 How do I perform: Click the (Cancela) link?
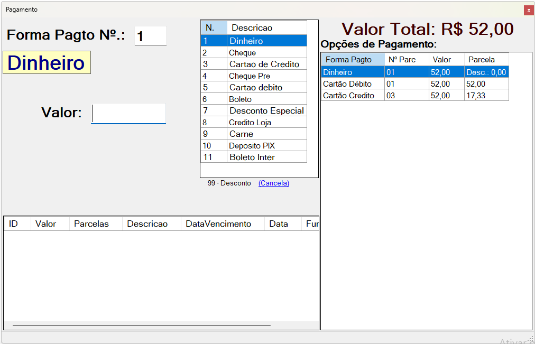273,183
